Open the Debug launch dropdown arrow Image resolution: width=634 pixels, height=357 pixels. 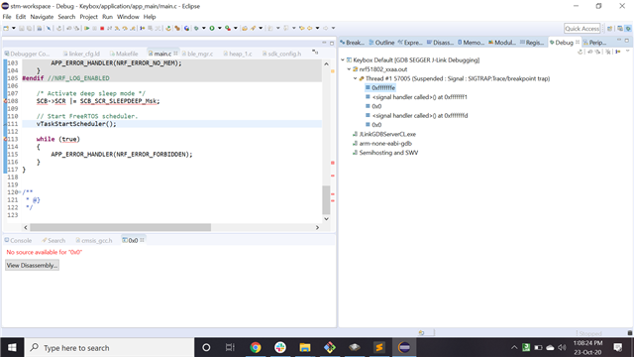pyautogui.click(x=203, y=29)
